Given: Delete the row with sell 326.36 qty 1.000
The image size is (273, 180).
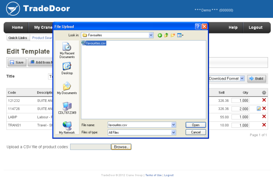Looking at the screenshot, I should click(264, 100).
